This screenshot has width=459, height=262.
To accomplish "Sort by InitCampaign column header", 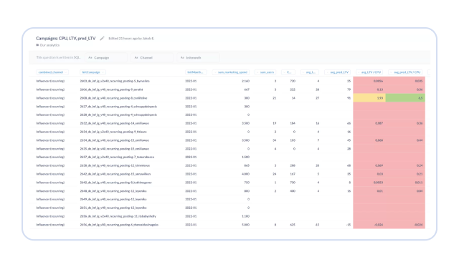I will (93, 72).
